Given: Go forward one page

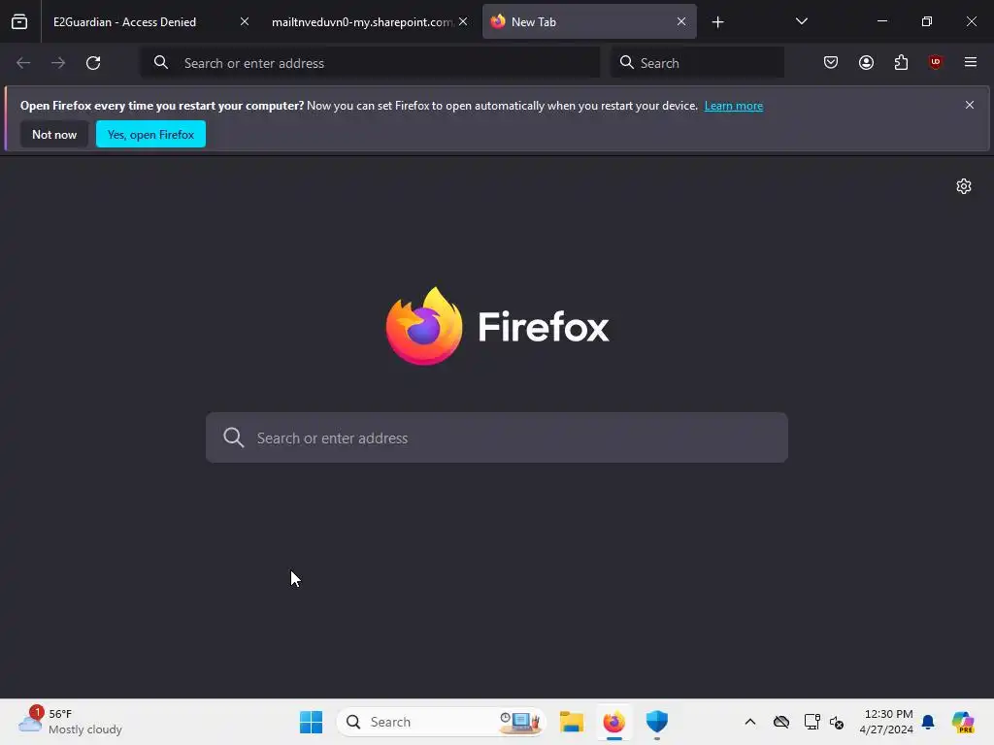Looking at the screenshot, I should tap(58, 63).
